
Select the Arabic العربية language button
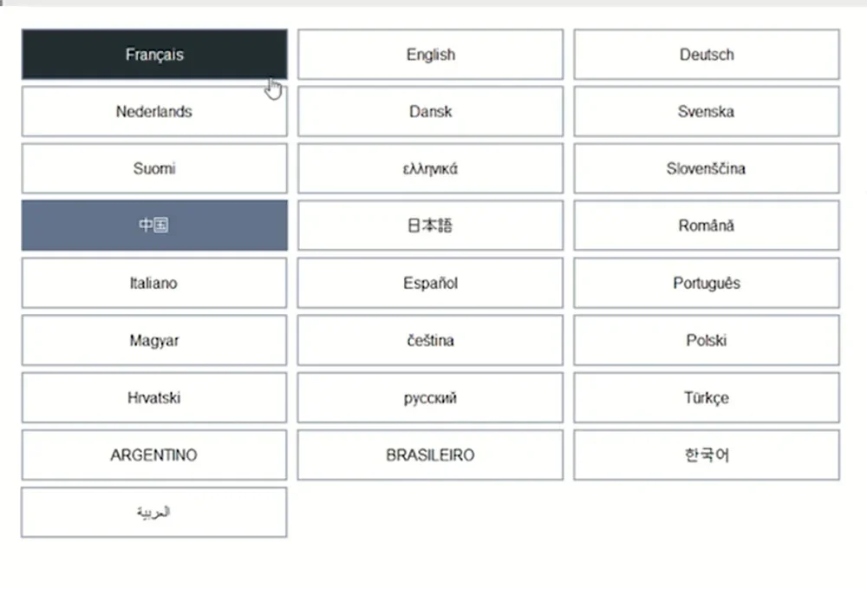[x=154, y=512]
